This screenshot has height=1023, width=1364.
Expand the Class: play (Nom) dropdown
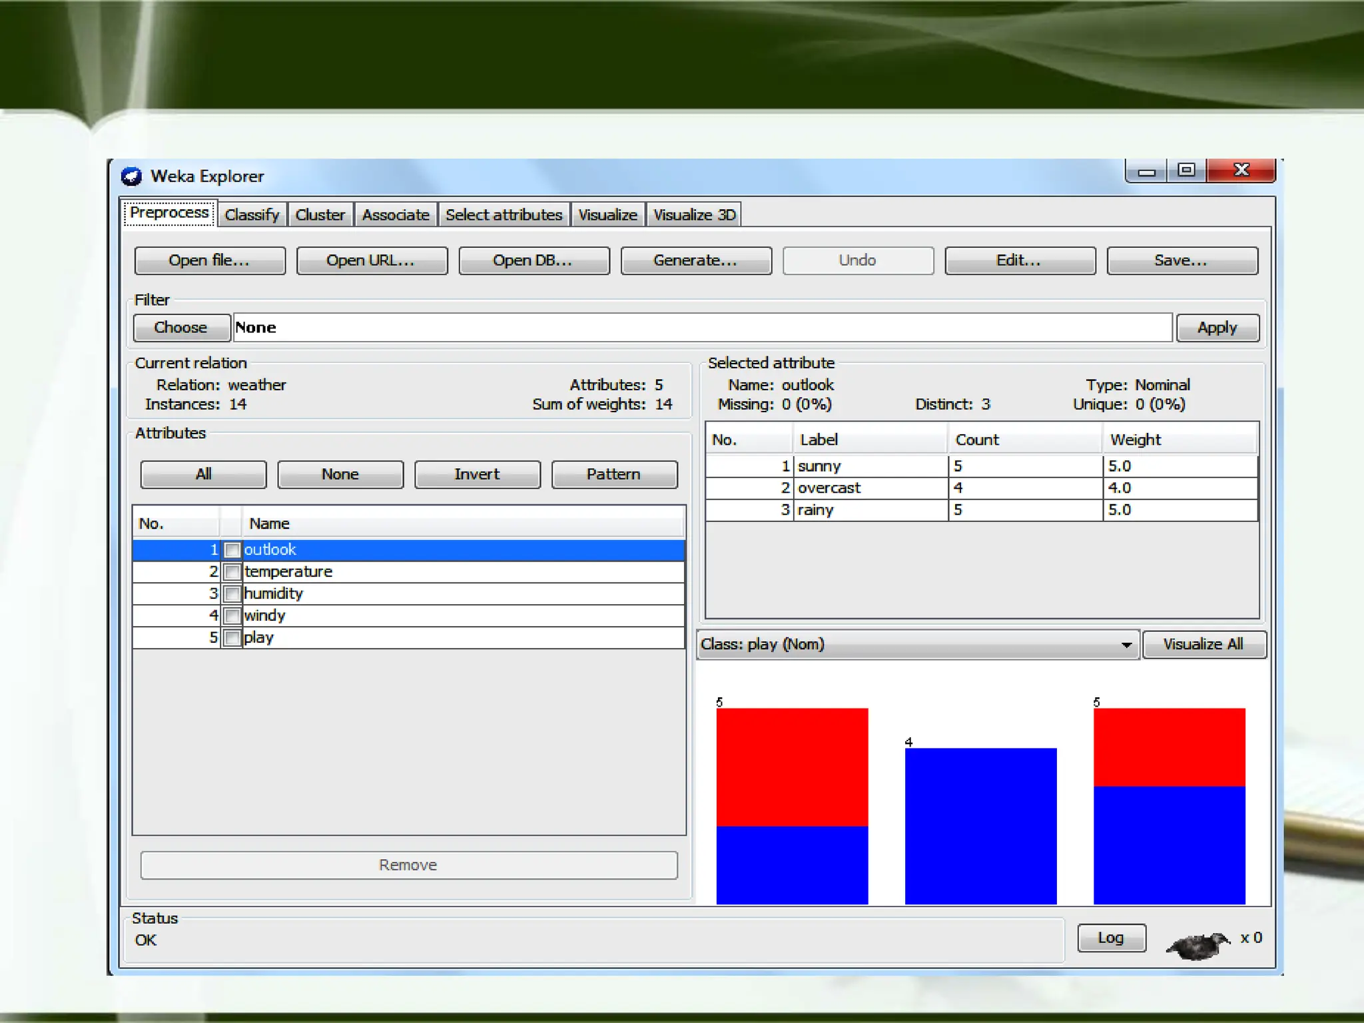(x=1126, y=645)
